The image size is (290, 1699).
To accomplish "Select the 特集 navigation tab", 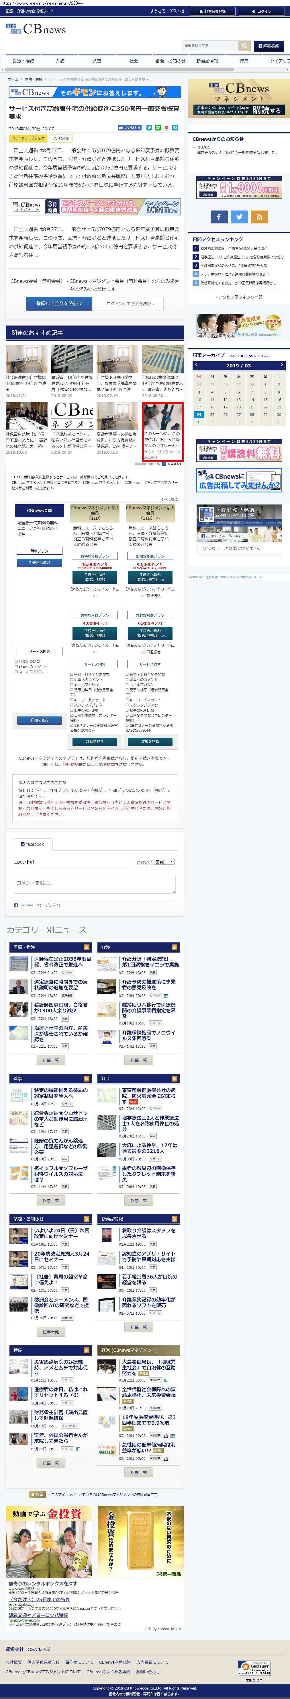I will (x=244, y=61).
